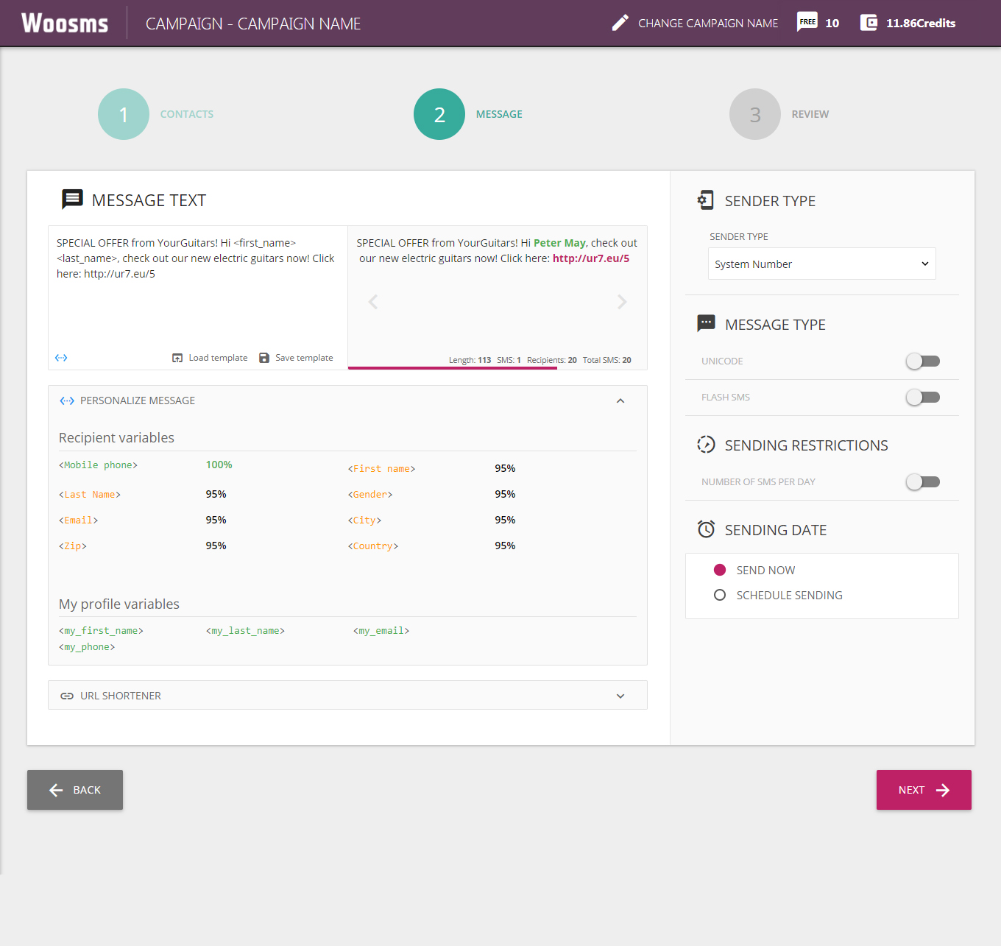This screenshot has width=1001, height=946.
Task: Click the Back button
Action: coord(75,790)
